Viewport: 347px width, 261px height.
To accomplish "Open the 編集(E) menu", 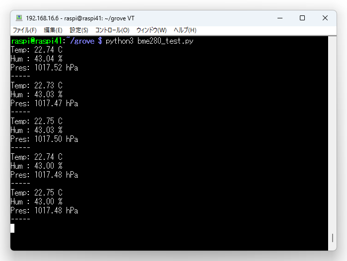I will (x=53, y=30).
